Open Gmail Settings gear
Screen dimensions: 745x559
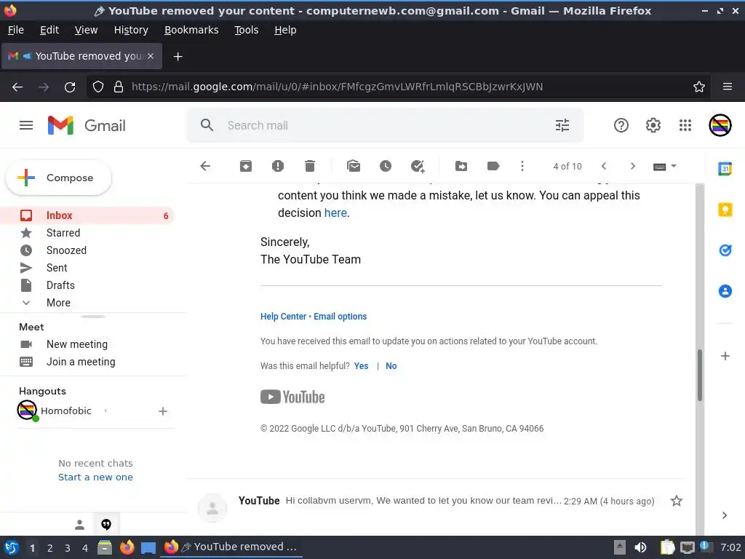point(653,125)
